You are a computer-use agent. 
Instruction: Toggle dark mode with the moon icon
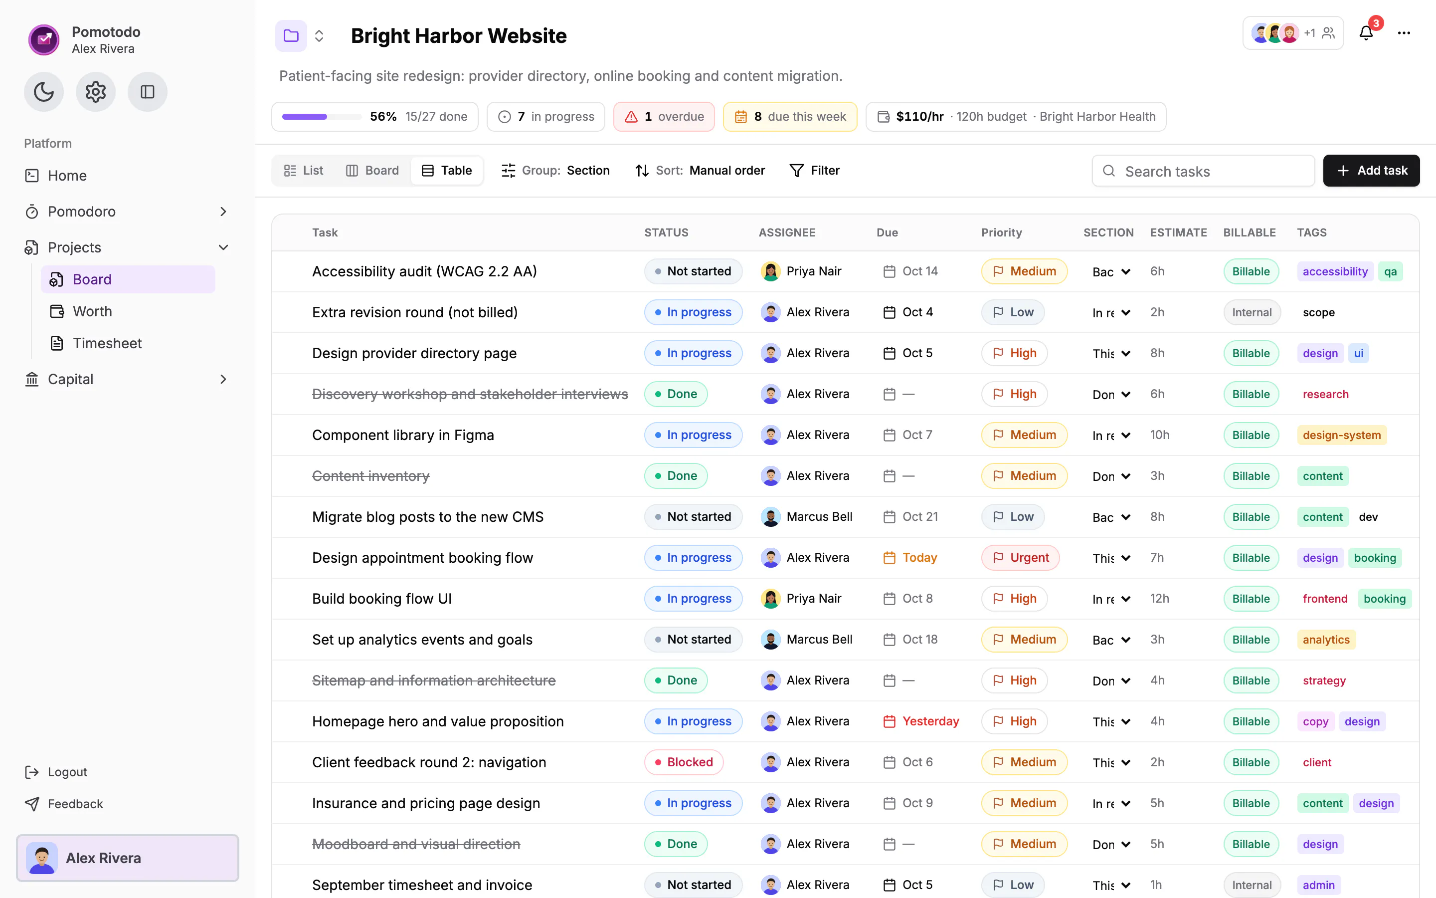[x=44, y=91]
